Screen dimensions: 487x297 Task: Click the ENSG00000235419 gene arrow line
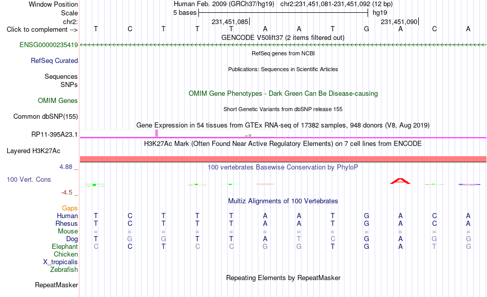point(283,45)
